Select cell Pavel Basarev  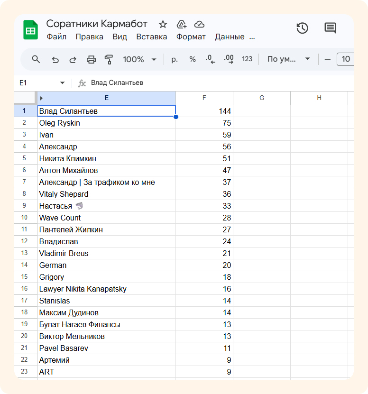click(106, 348)
